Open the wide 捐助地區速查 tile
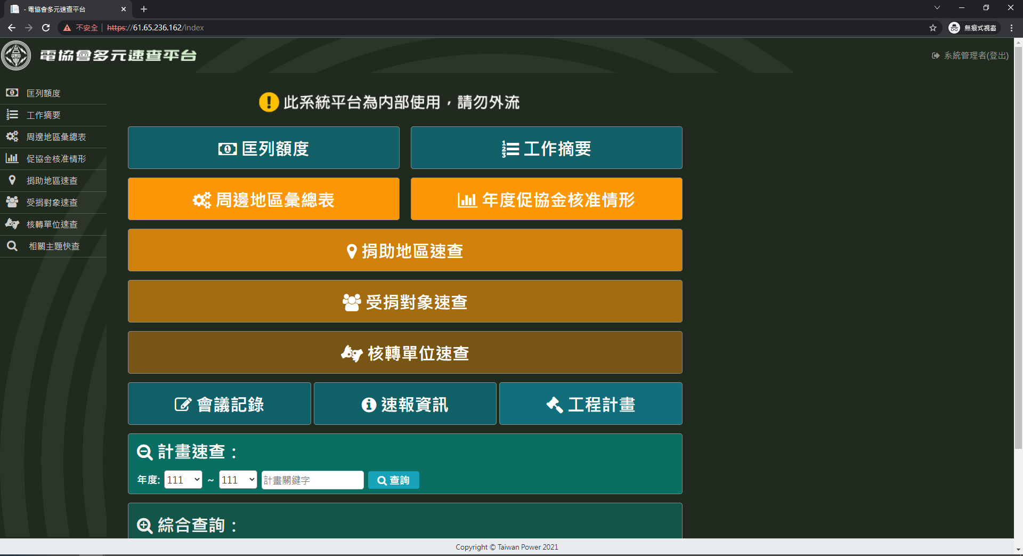The image size is (1023, 556). point(405,250)
